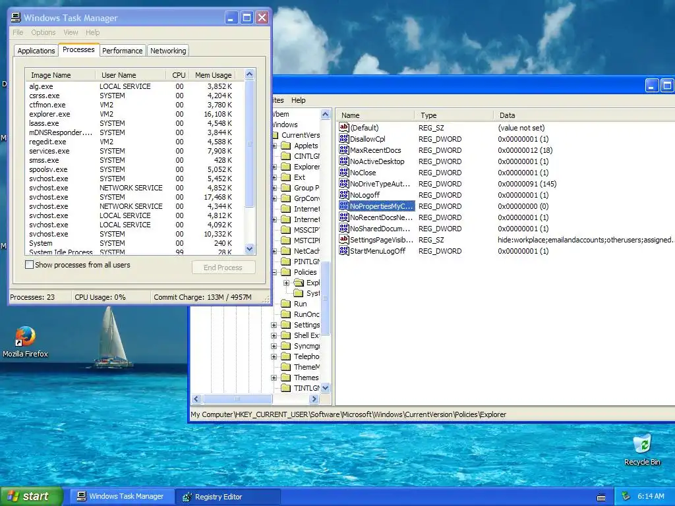The height and width of the screenshot is (506, 675).
Task: Collapse the Policies registry key
Action: (x=274, y=272)
